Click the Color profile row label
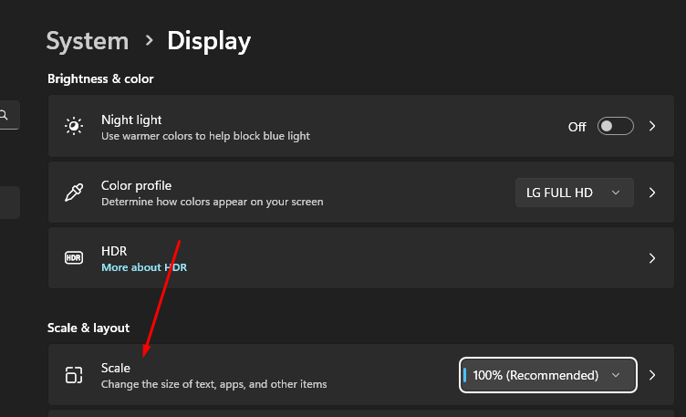The width and height of the screenshot is (686, 417). tap(136, 185)
